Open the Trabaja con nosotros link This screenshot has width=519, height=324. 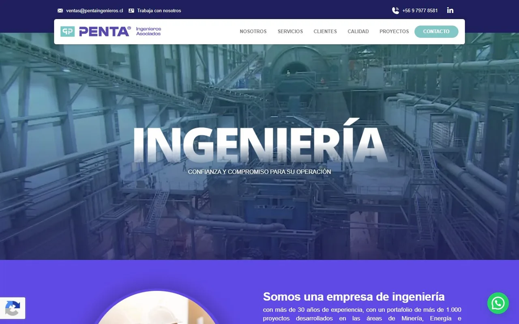(x=159, y=11)
